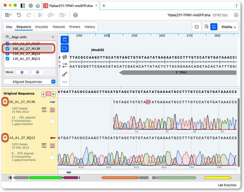Image resolution: width=244 pixels, height=192 pixels.
Task: Show chromatogram trace for 10E_A1_27_M13R
Action: pyautogui.click(x=52, y=110)
